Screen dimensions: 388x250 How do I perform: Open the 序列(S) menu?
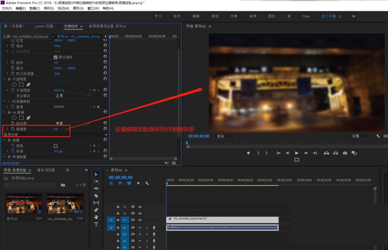pos(49,8)
